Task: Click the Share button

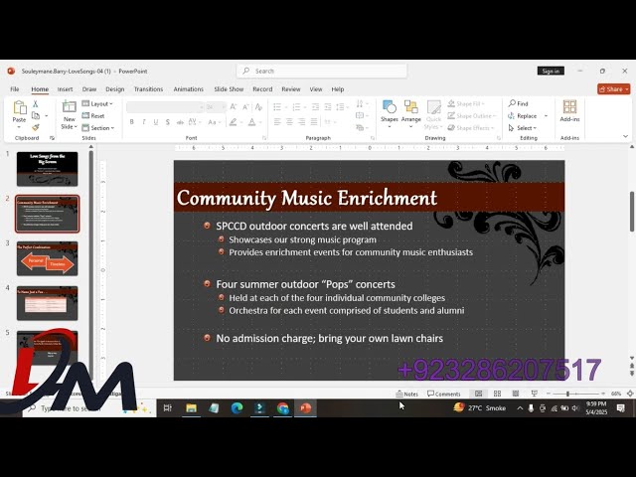Action: pos(613,89)
